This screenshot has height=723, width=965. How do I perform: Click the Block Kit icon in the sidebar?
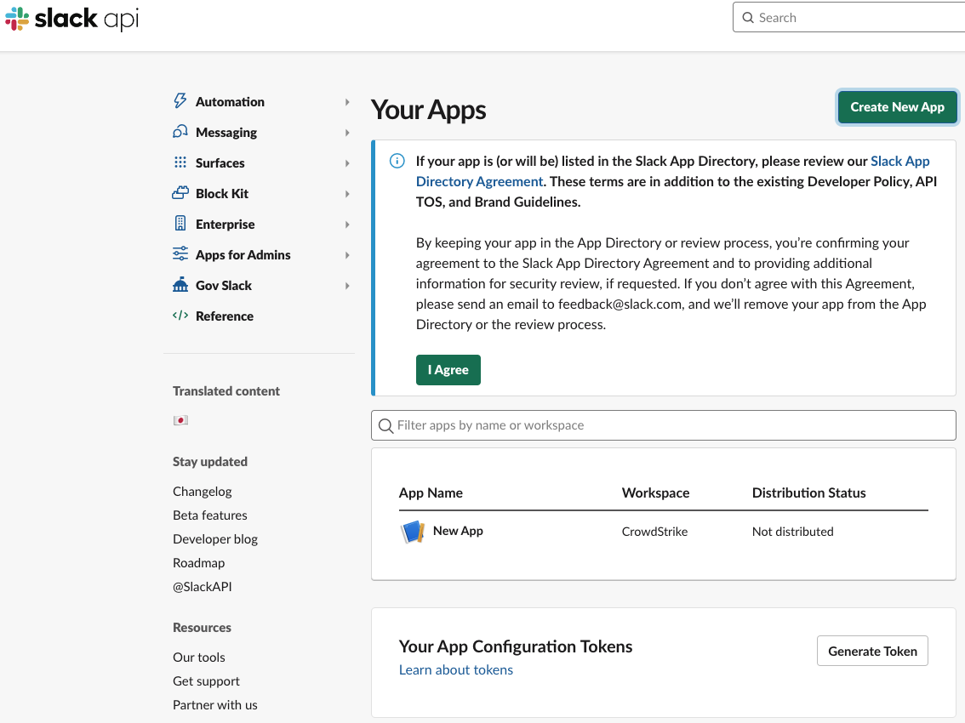pyautogui.click(x=180, y=193)
